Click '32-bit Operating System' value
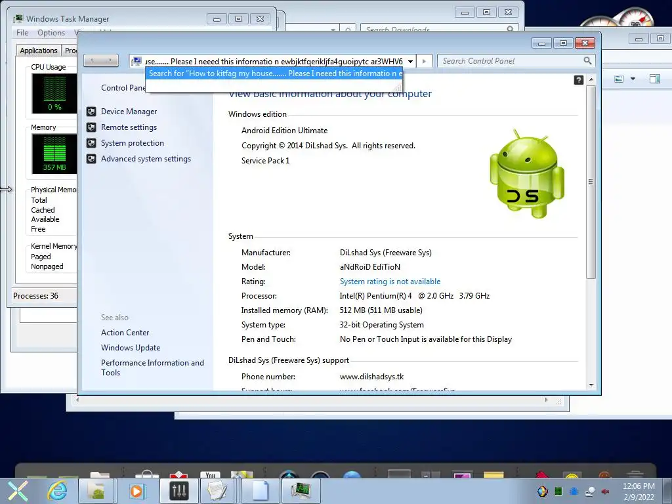 point(381,325)
